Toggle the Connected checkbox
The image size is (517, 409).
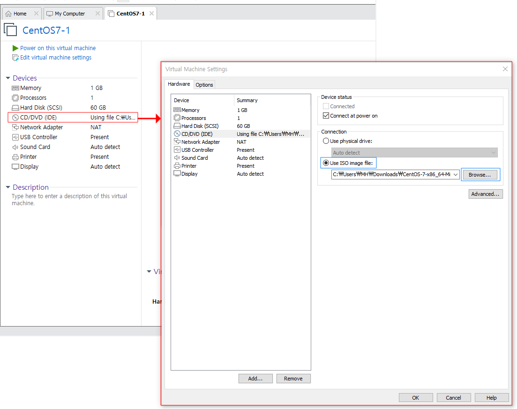pyautogui.click(x=326, y=106)
